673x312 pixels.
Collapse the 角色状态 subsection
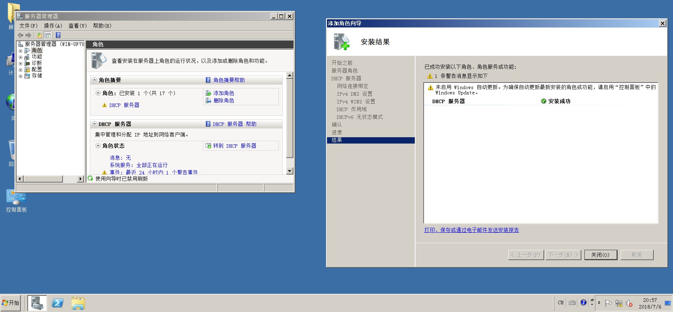[98, 146]
